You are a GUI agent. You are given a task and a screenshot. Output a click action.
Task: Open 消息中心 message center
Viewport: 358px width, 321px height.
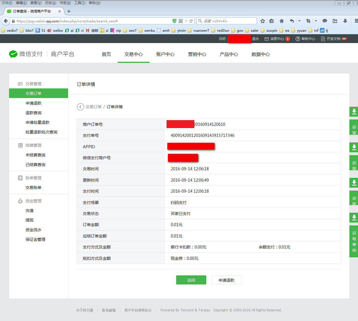(277, 39)
